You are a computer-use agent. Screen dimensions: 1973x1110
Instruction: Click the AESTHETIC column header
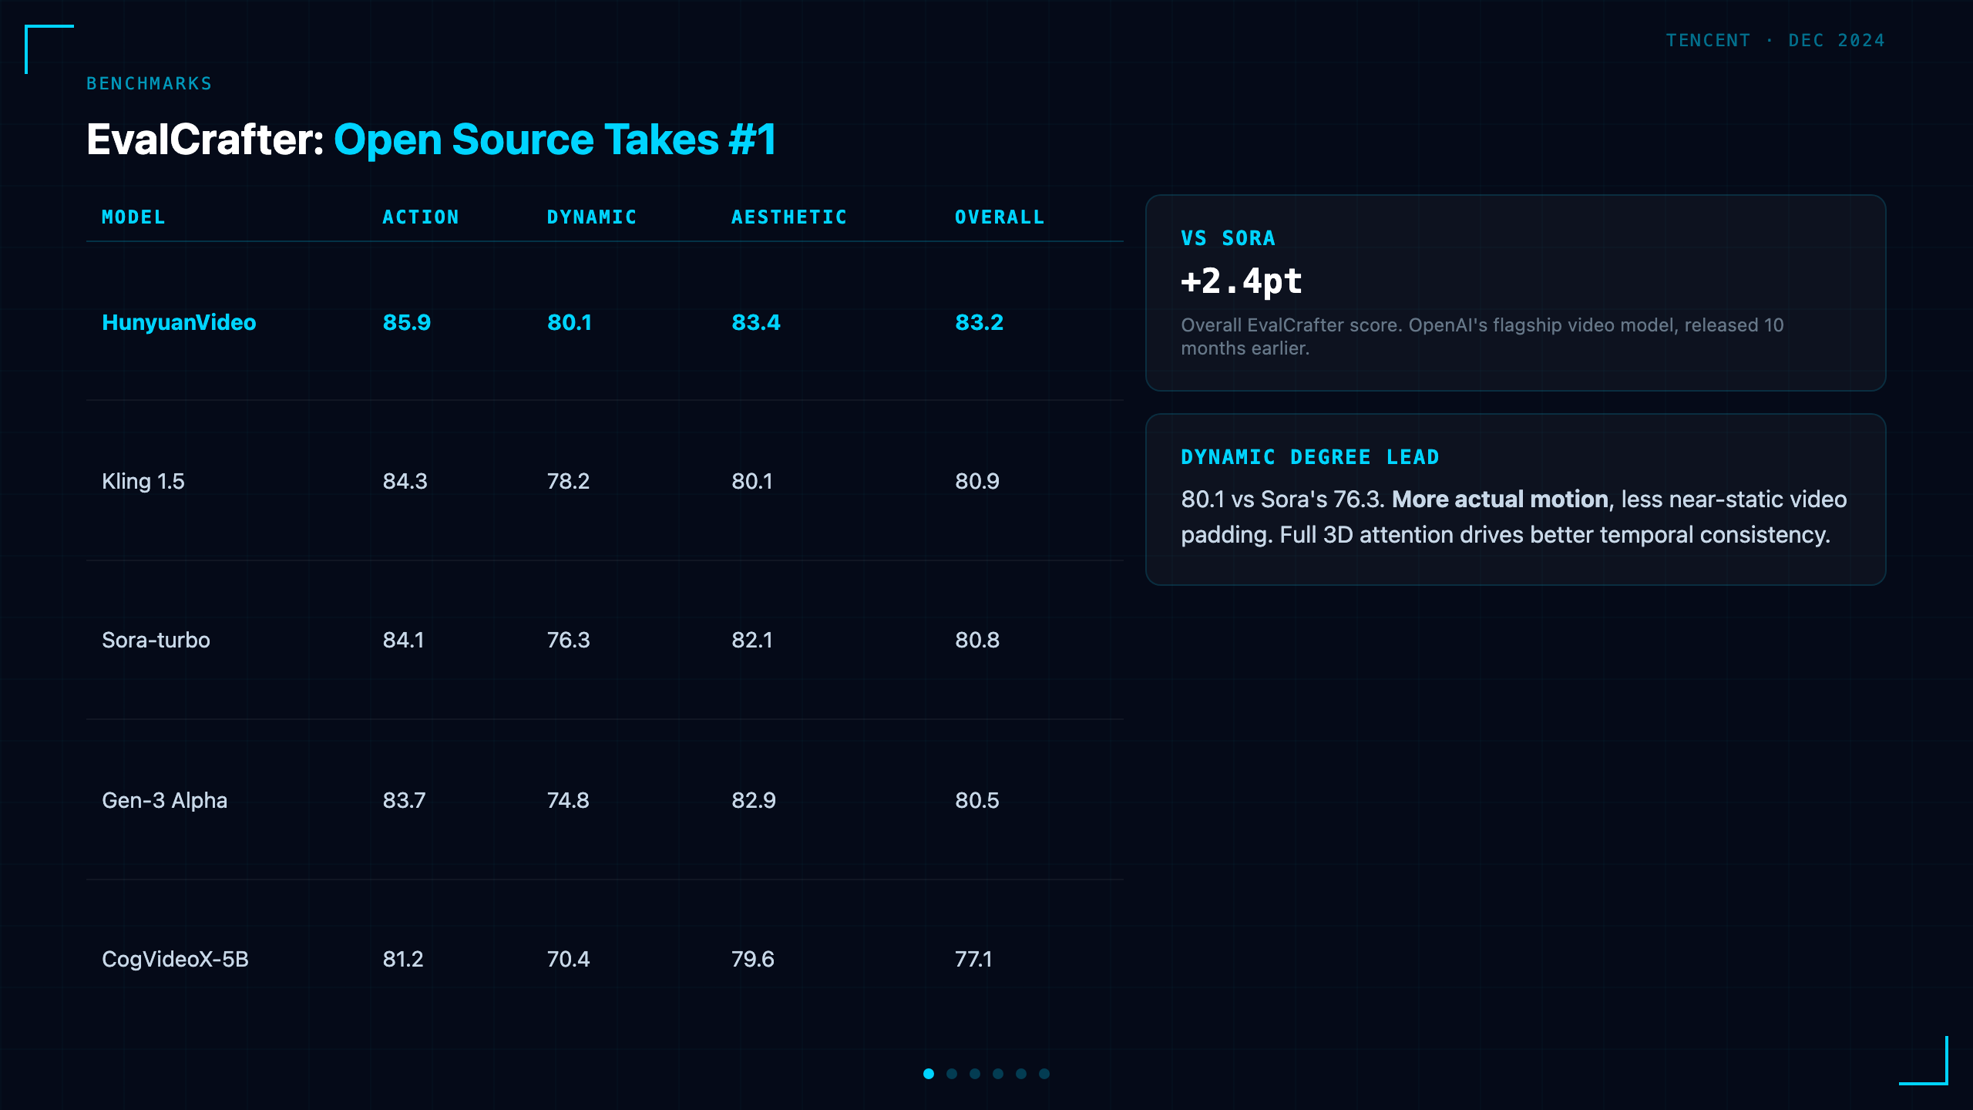coord(789,217)
